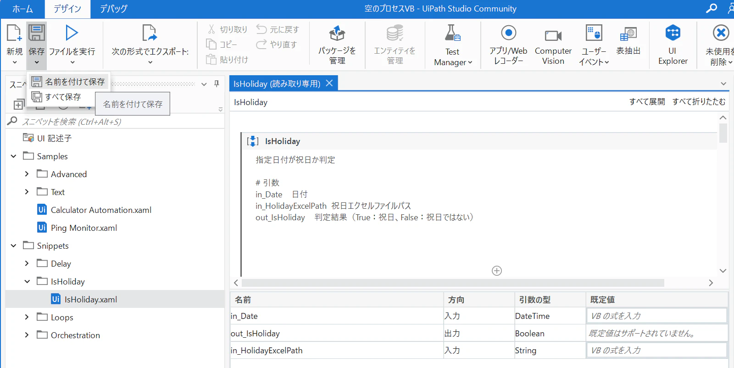
Task: Expand the Loops folder
Action: (x=27, y=317)
